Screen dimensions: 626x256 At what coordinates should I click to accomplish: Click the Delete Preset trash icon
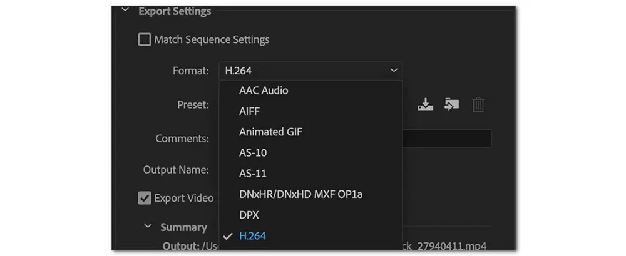pyautogui.click(x=478, y=105)
